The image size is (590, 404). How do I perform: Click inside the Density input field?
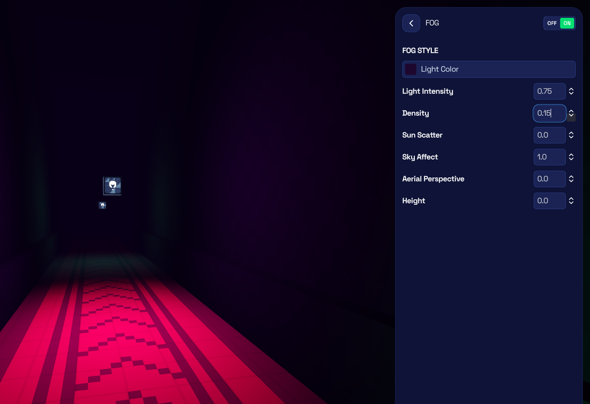click(x=549, y=113)
